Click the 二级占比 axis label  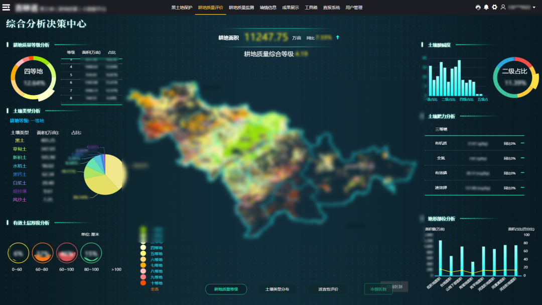pos(448,99)
